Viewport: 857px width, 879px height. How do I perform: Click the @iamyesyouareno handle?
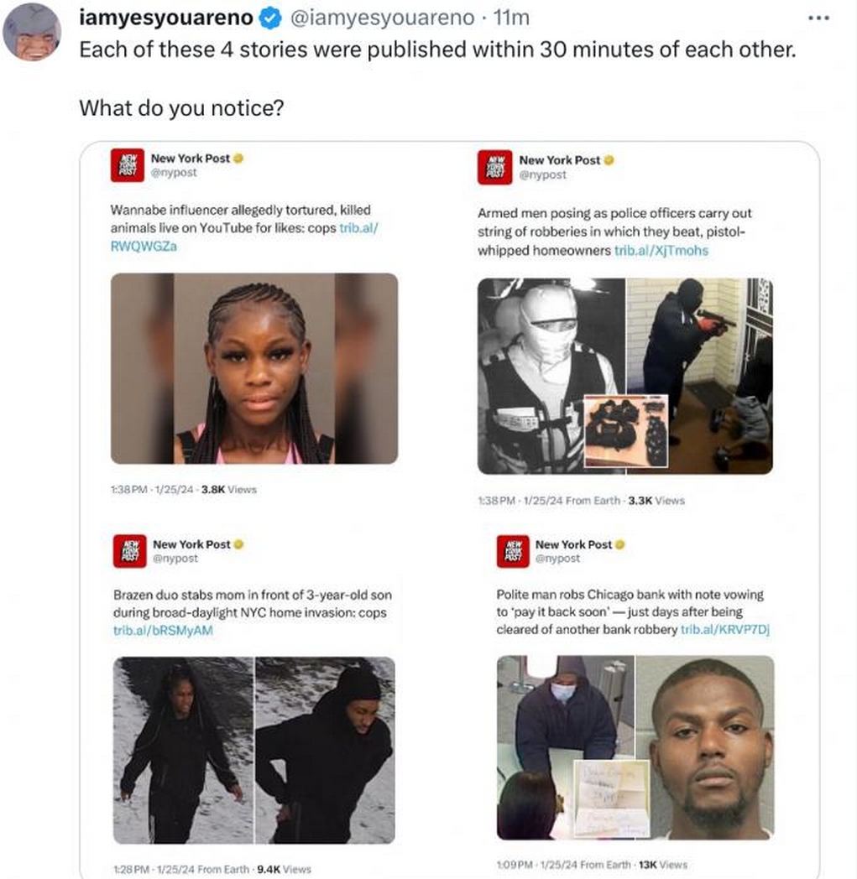382,18
